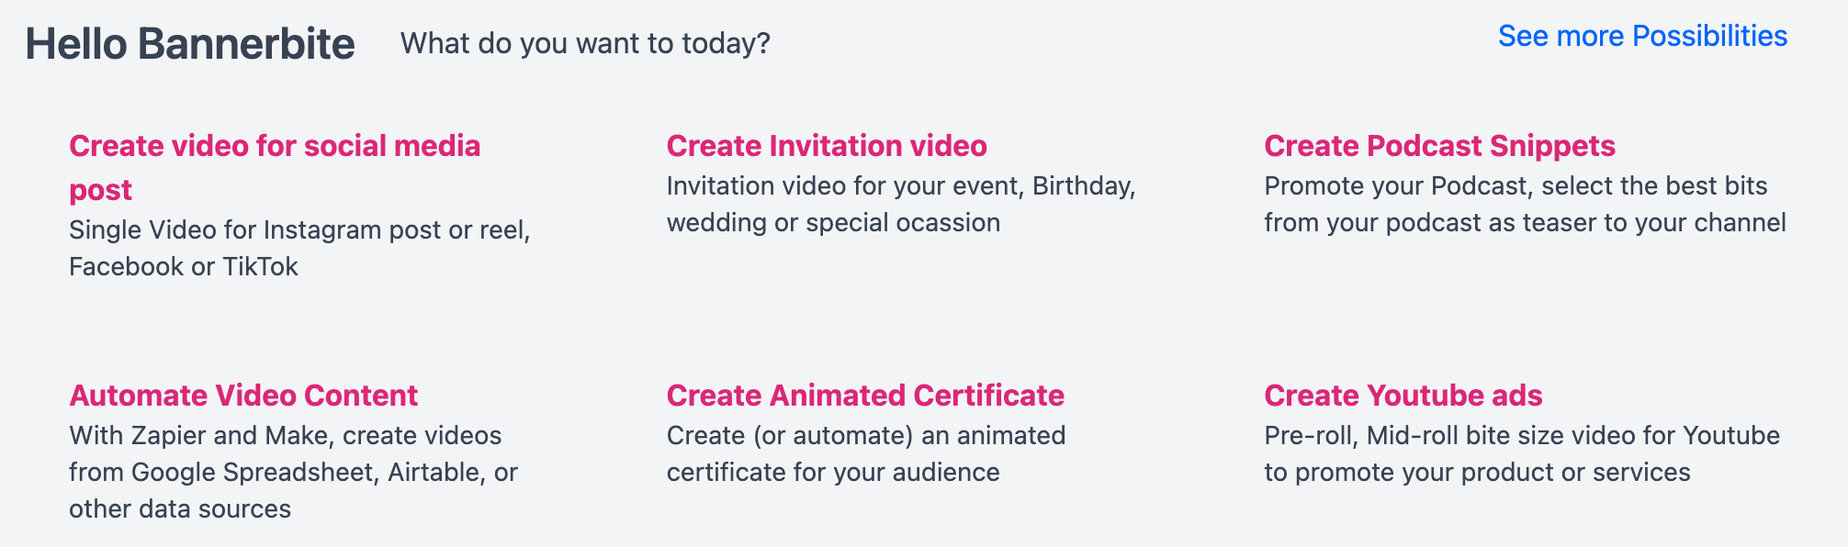Screen dimensions: 1848x547
Task: Select the Create Invitation video option
Action: coord(827,146)
